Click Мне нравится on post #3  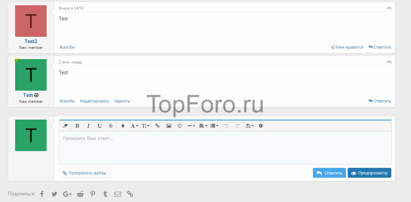click(x=347, y=47)
